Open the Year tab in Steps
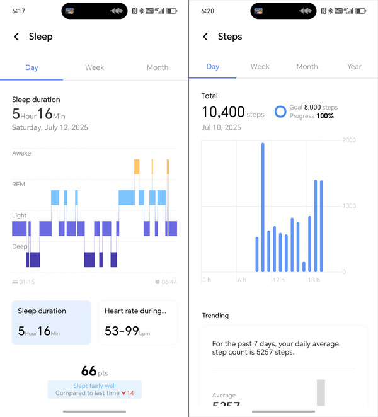The width and height of the screenshot is (378, 417). [x=354, y=67]
